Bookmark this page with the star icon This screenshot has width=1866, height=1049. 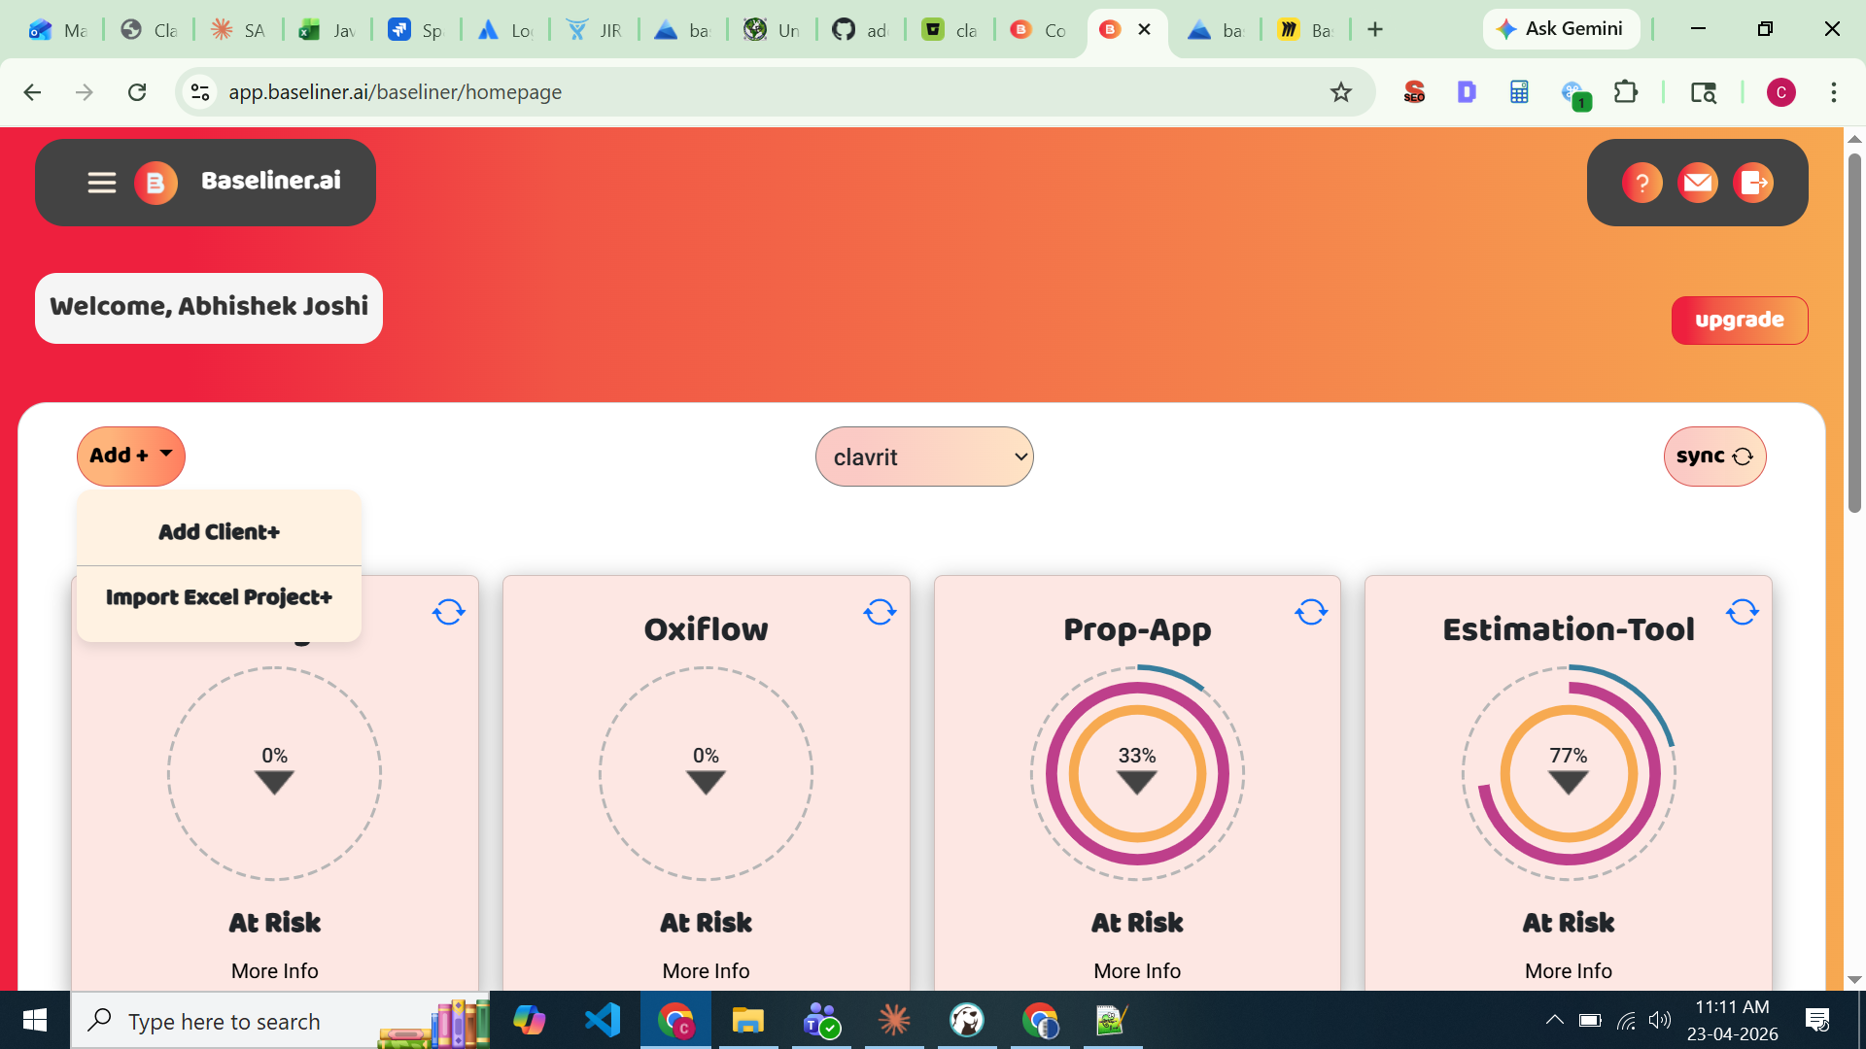[x=1341, y=92]
